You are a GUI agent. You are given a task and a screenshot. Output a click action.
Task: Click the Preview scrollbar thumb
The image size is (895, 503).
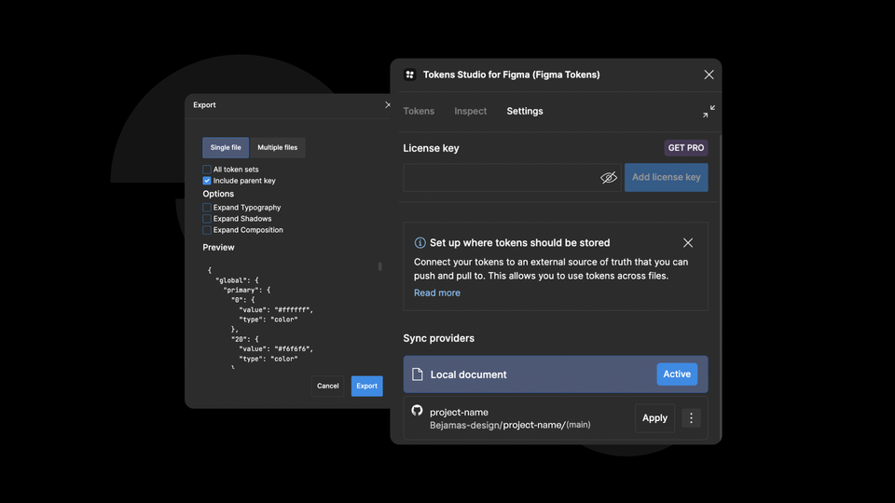coord(380,266)
